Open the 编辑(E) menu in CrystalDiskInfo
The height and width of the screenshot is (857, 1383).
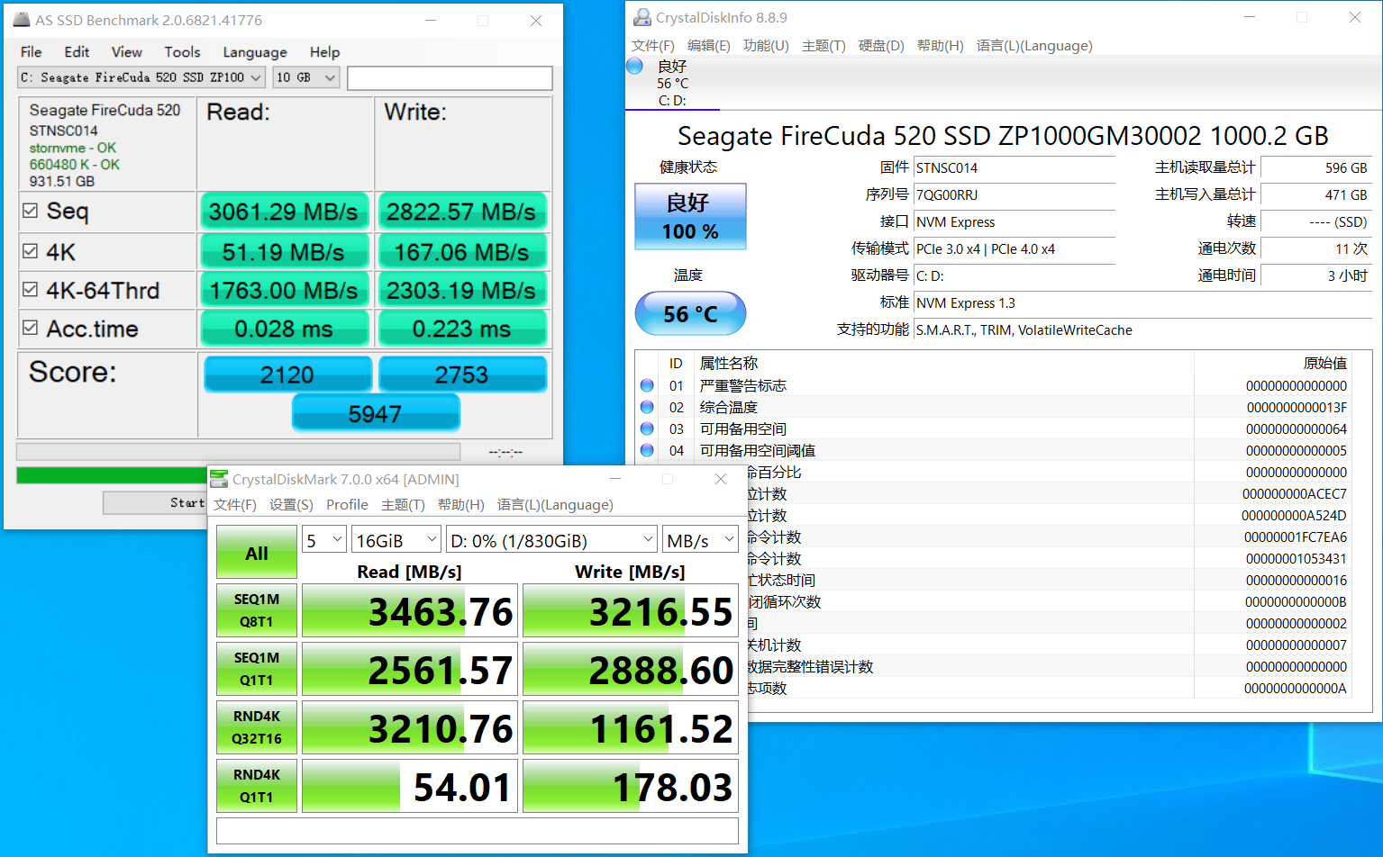point(708,46)
